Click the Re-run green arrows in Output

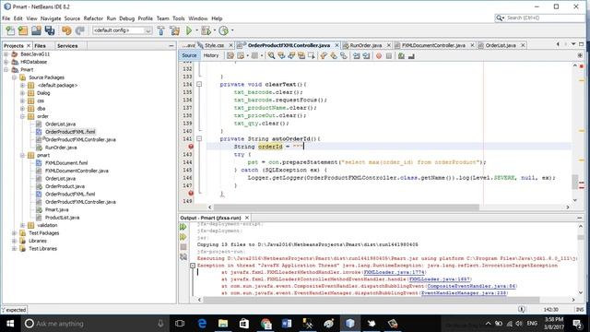pyautogui.click(x=183, y=227)
